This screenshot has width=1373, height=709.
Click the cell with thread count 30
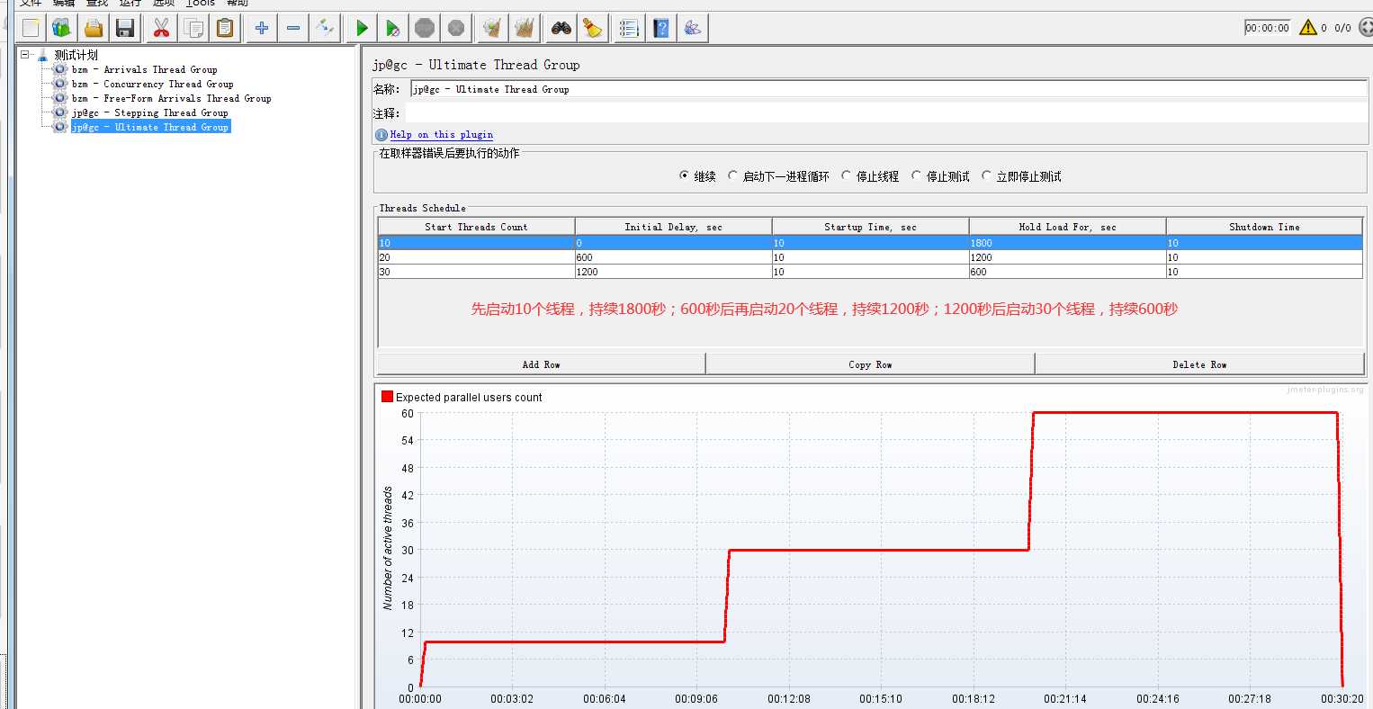tap(476, 272)
